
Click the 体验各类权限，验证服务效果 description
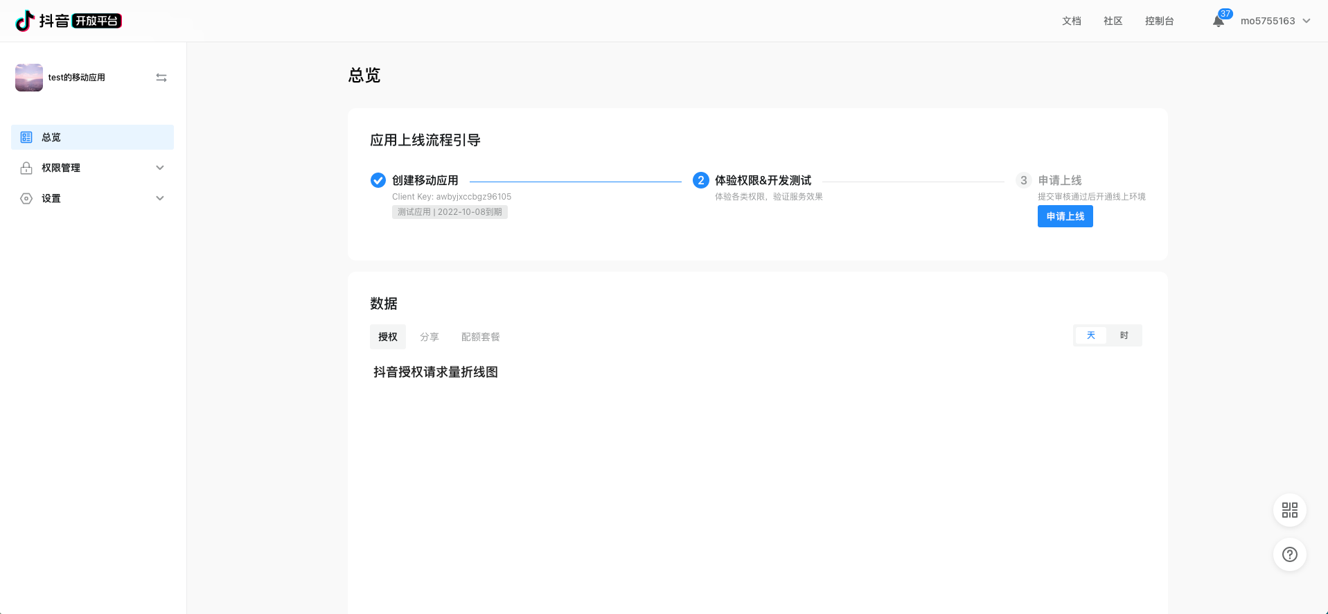(769, 197)
